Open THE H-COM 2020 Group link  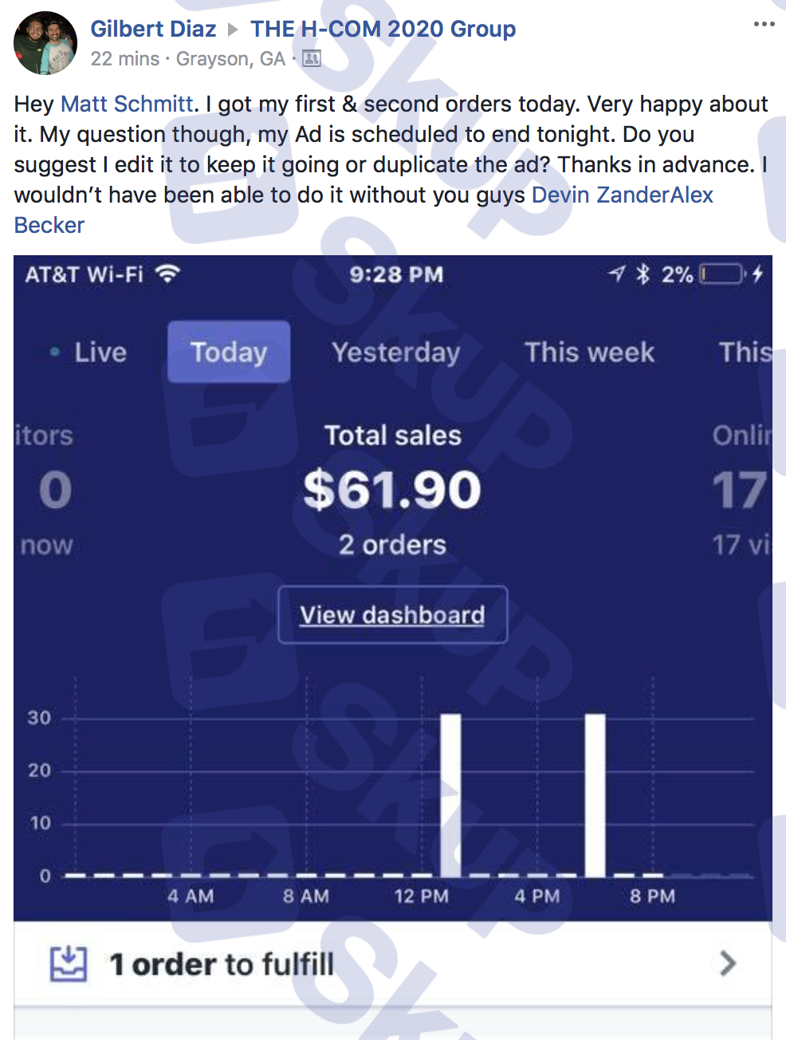(x=383, y=29)
